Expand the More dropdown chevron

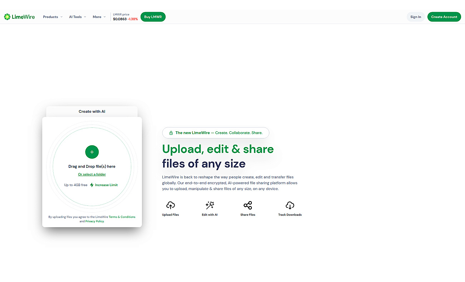(x=104, y=17)
